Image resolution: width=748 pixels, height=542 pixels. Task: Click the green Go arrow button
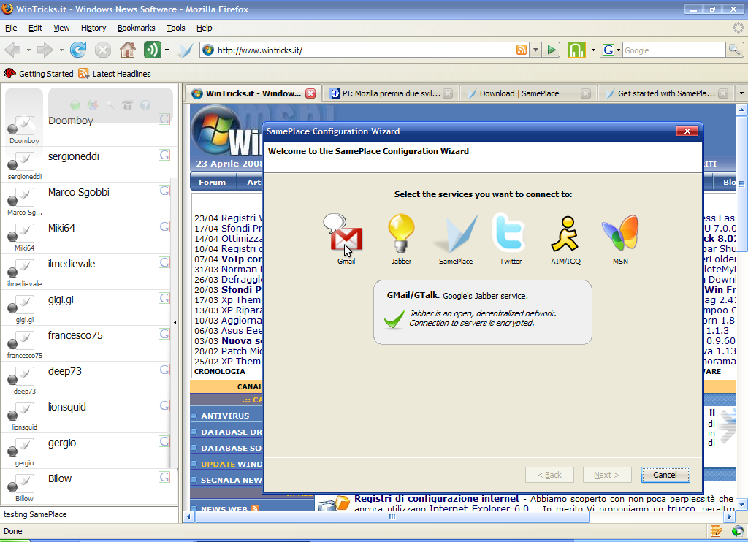(552, 50)
